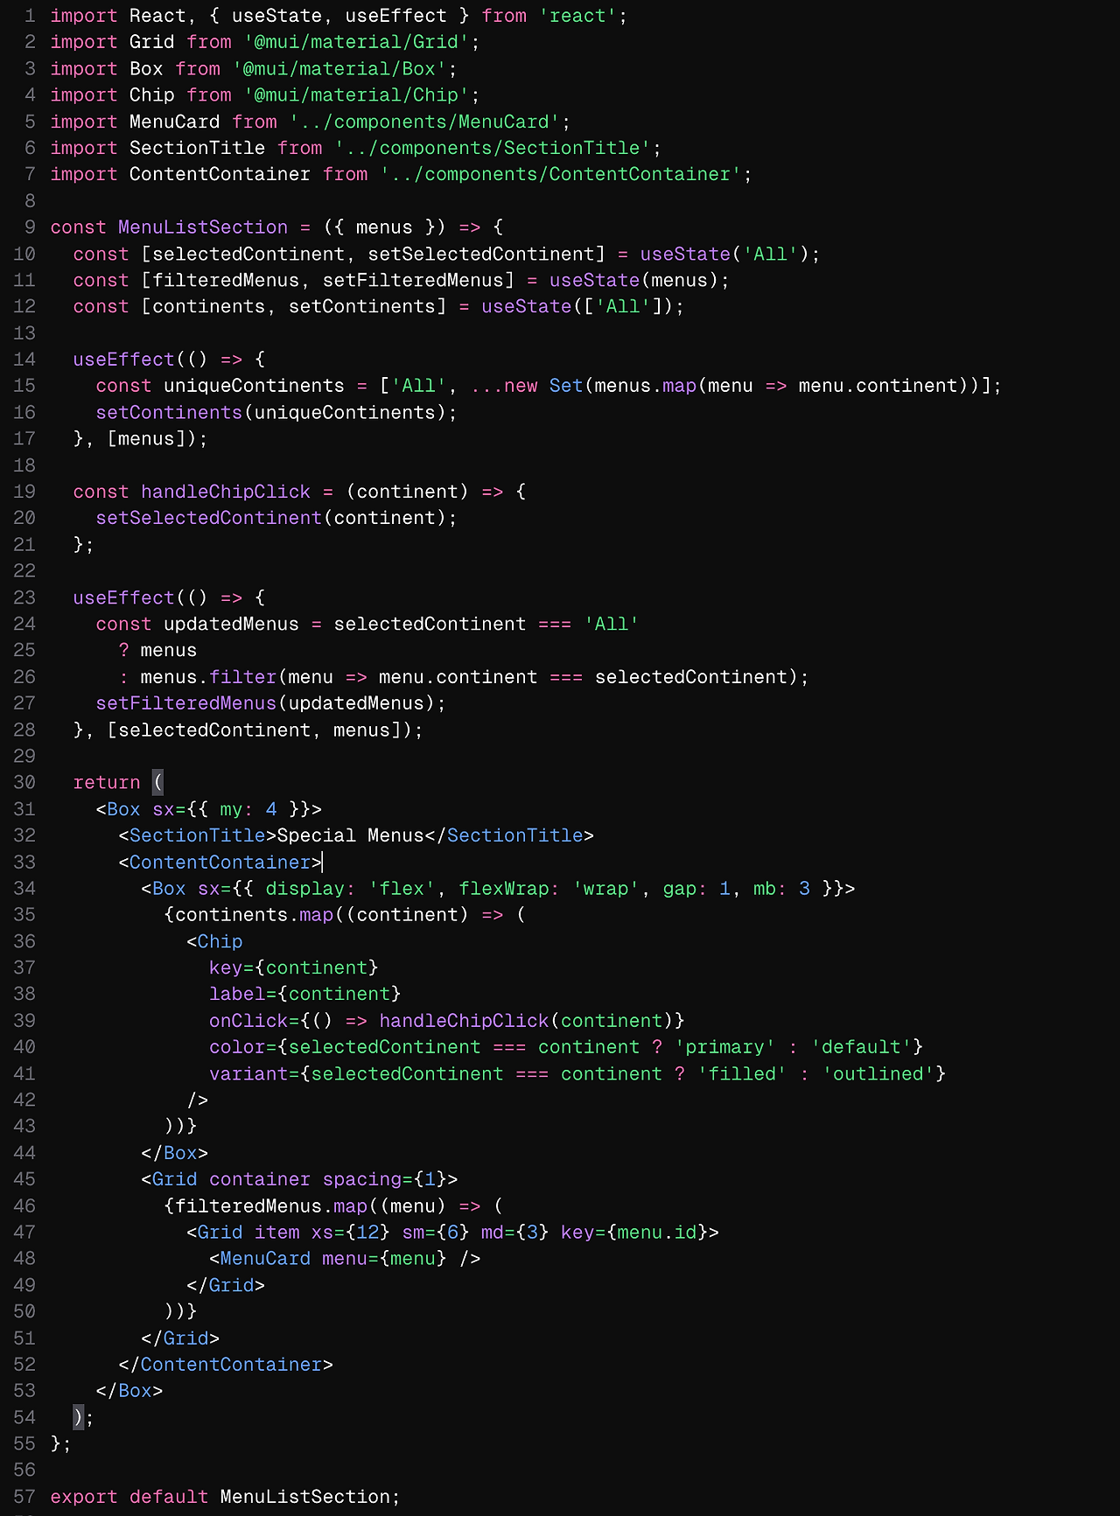Click the useEffect call on line 14
Screen dimensions: 1120x1516
(124, 360)
